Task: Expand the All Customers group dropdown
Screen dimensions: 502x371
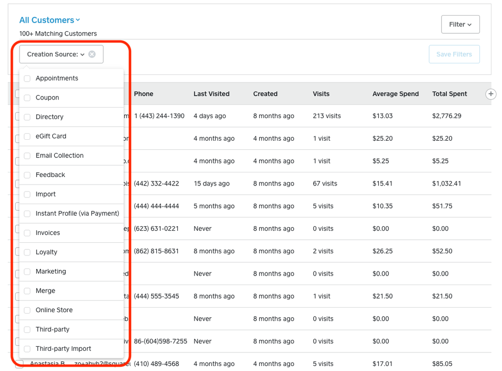Action: (49, 20)
